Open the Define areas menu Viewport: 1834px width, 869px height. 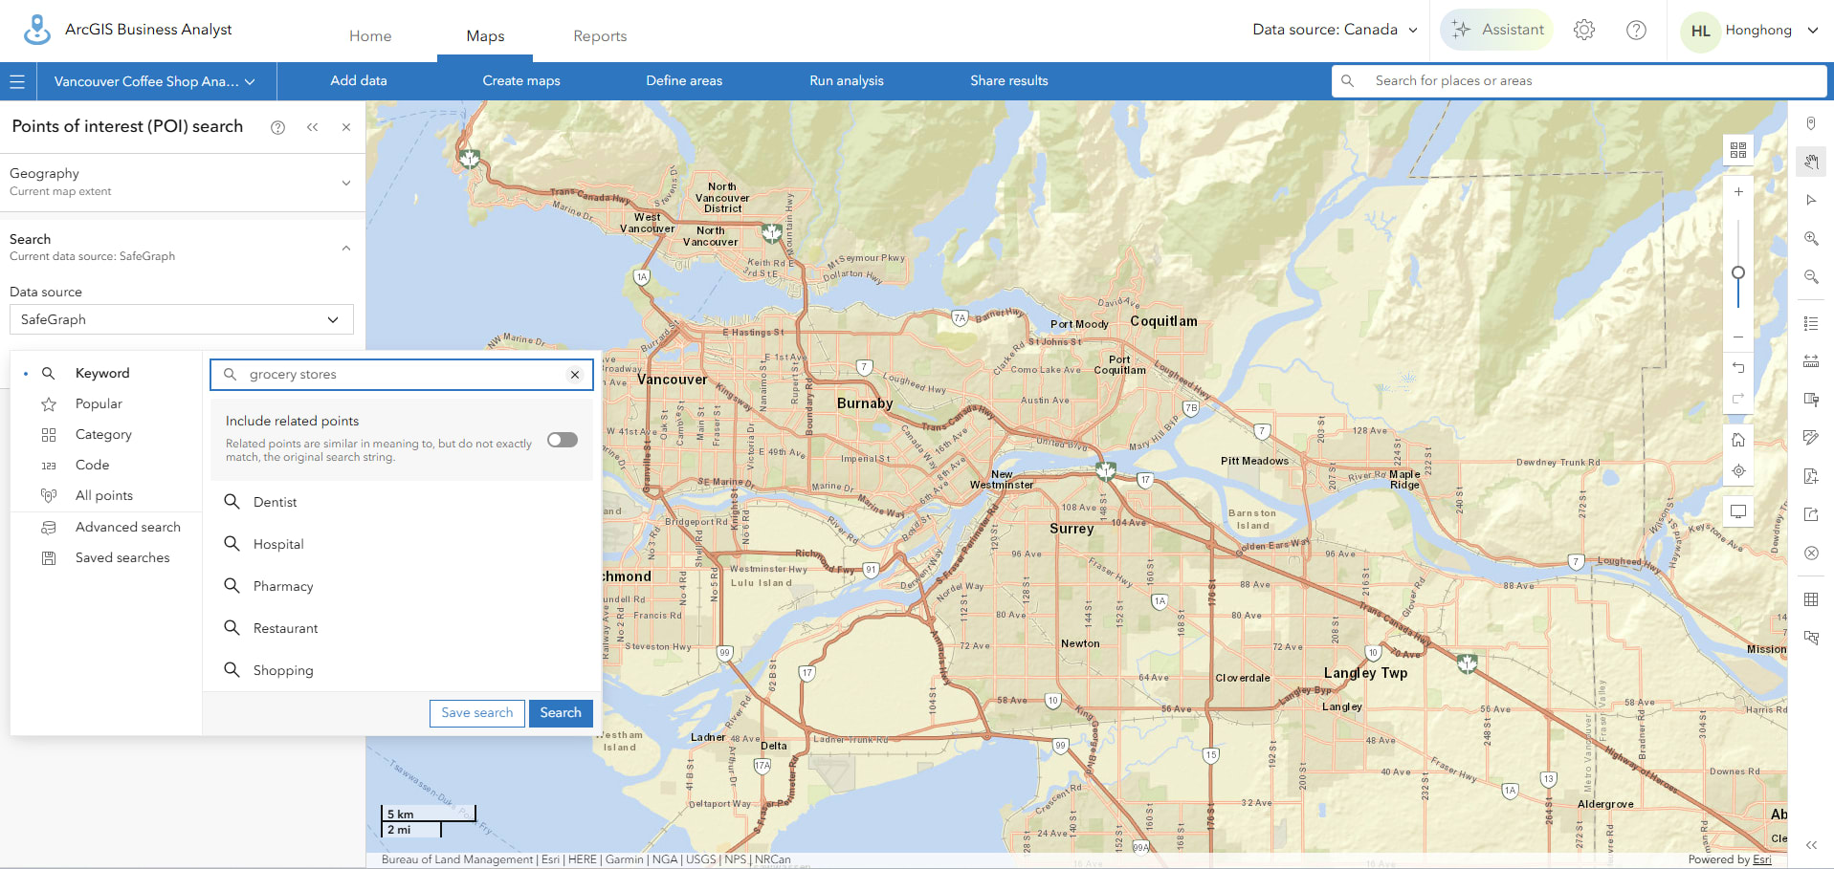(684, 80)
